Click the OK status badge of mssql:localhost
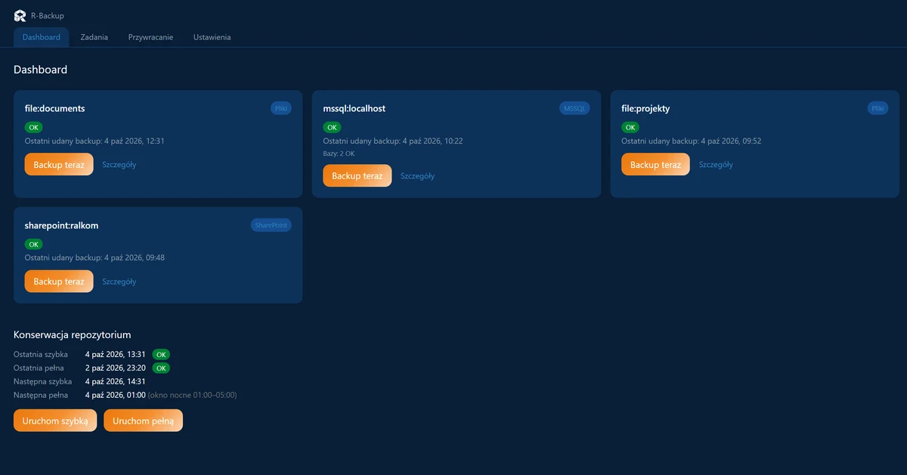907x475 pixels. pos(333,127)
